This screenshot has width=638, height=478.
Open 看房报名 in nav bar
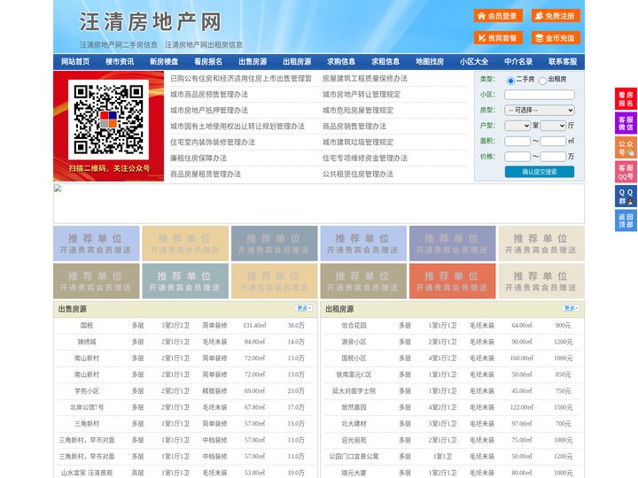tap(208, 62)
